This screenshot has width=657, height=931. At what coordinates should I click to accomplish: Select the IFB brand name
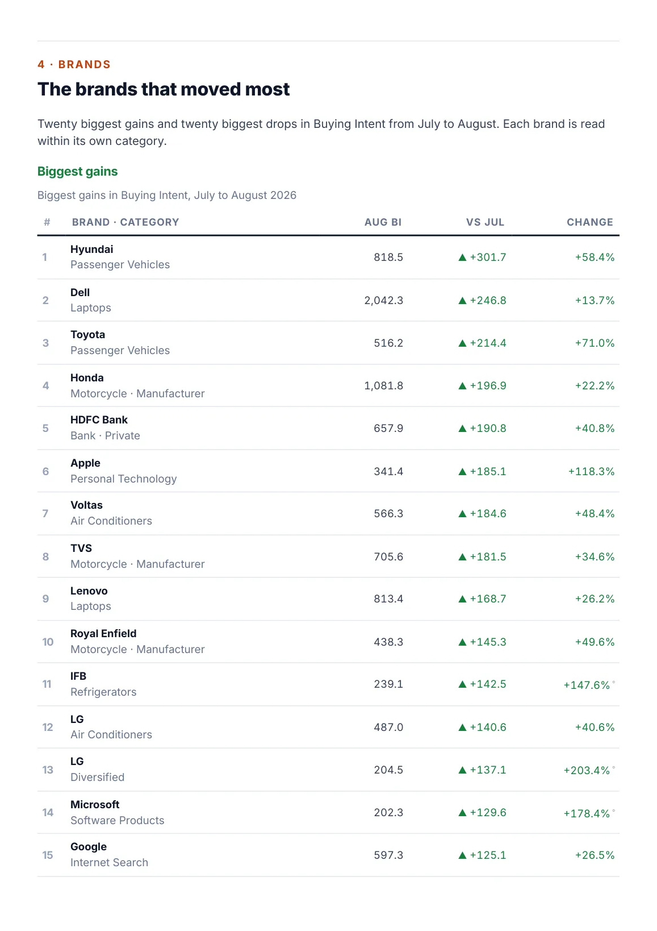78,676
